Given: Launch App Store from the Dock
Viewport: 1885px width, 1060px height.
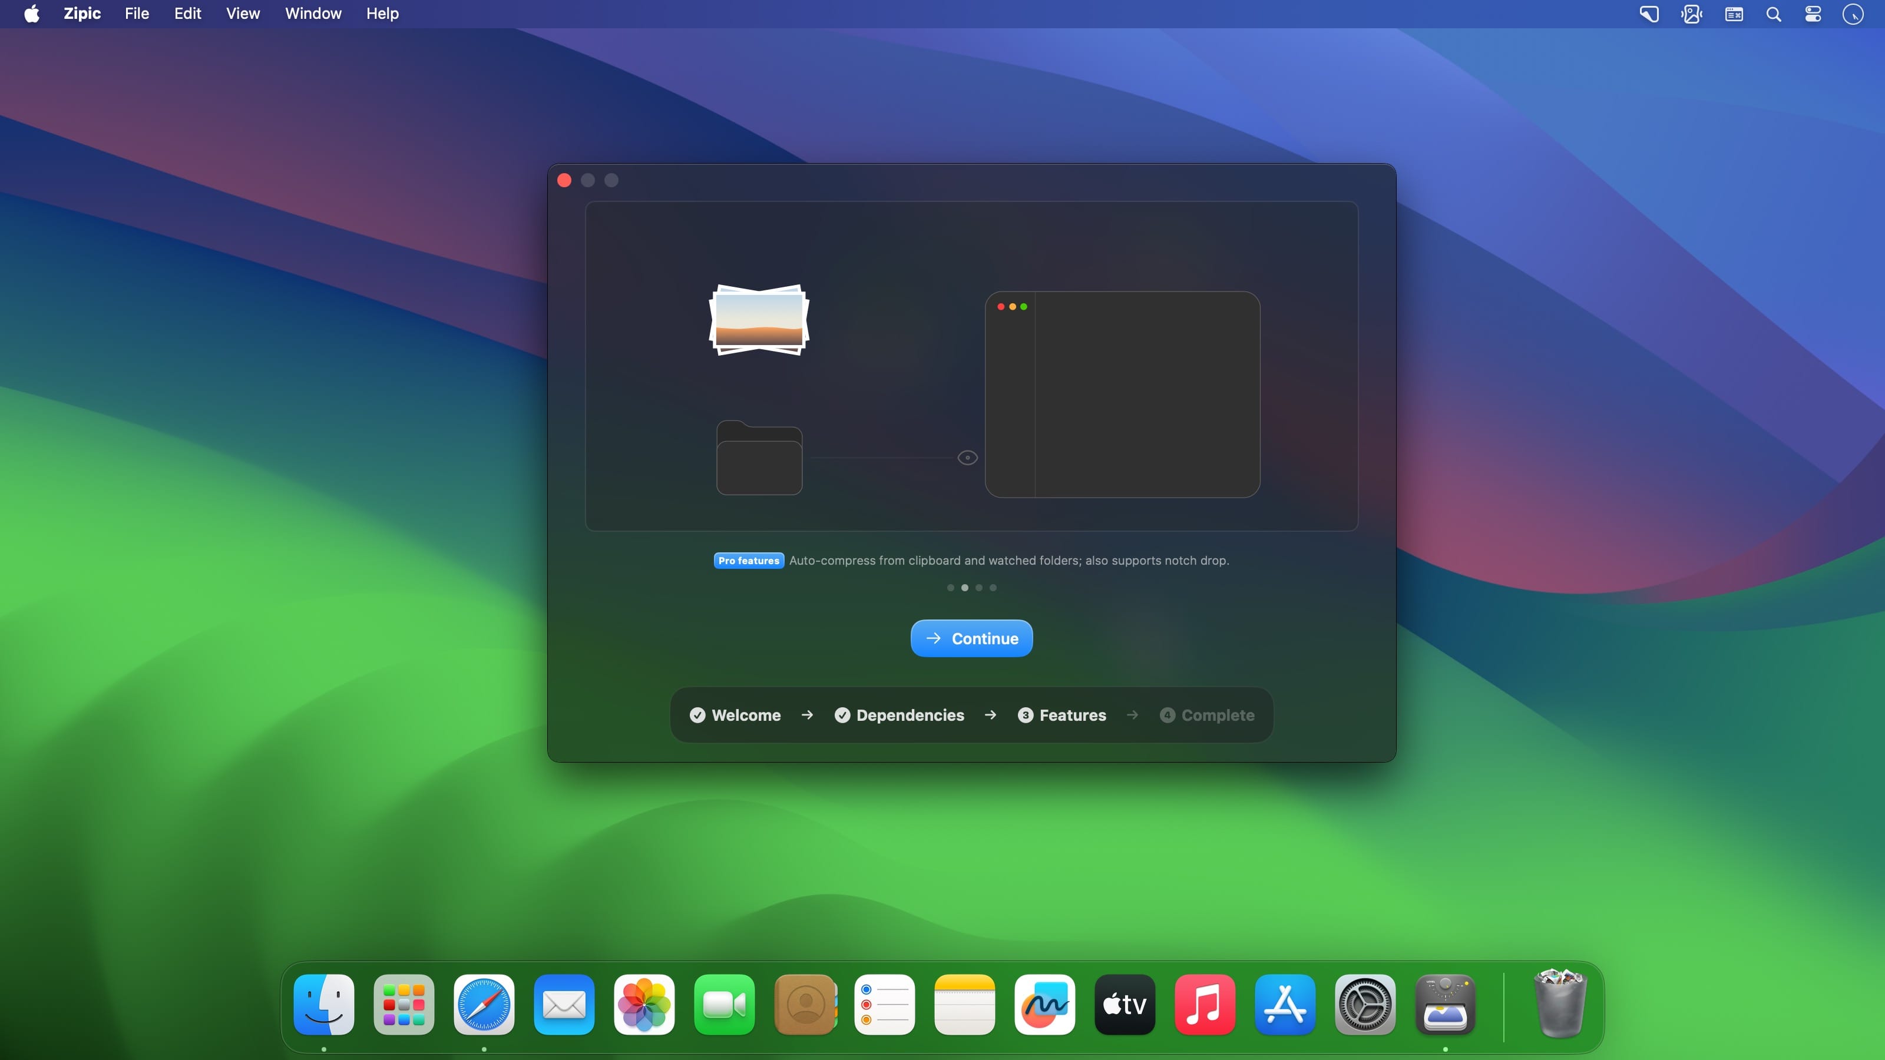Looking at the screenshot, I should coord(1284,1005).
